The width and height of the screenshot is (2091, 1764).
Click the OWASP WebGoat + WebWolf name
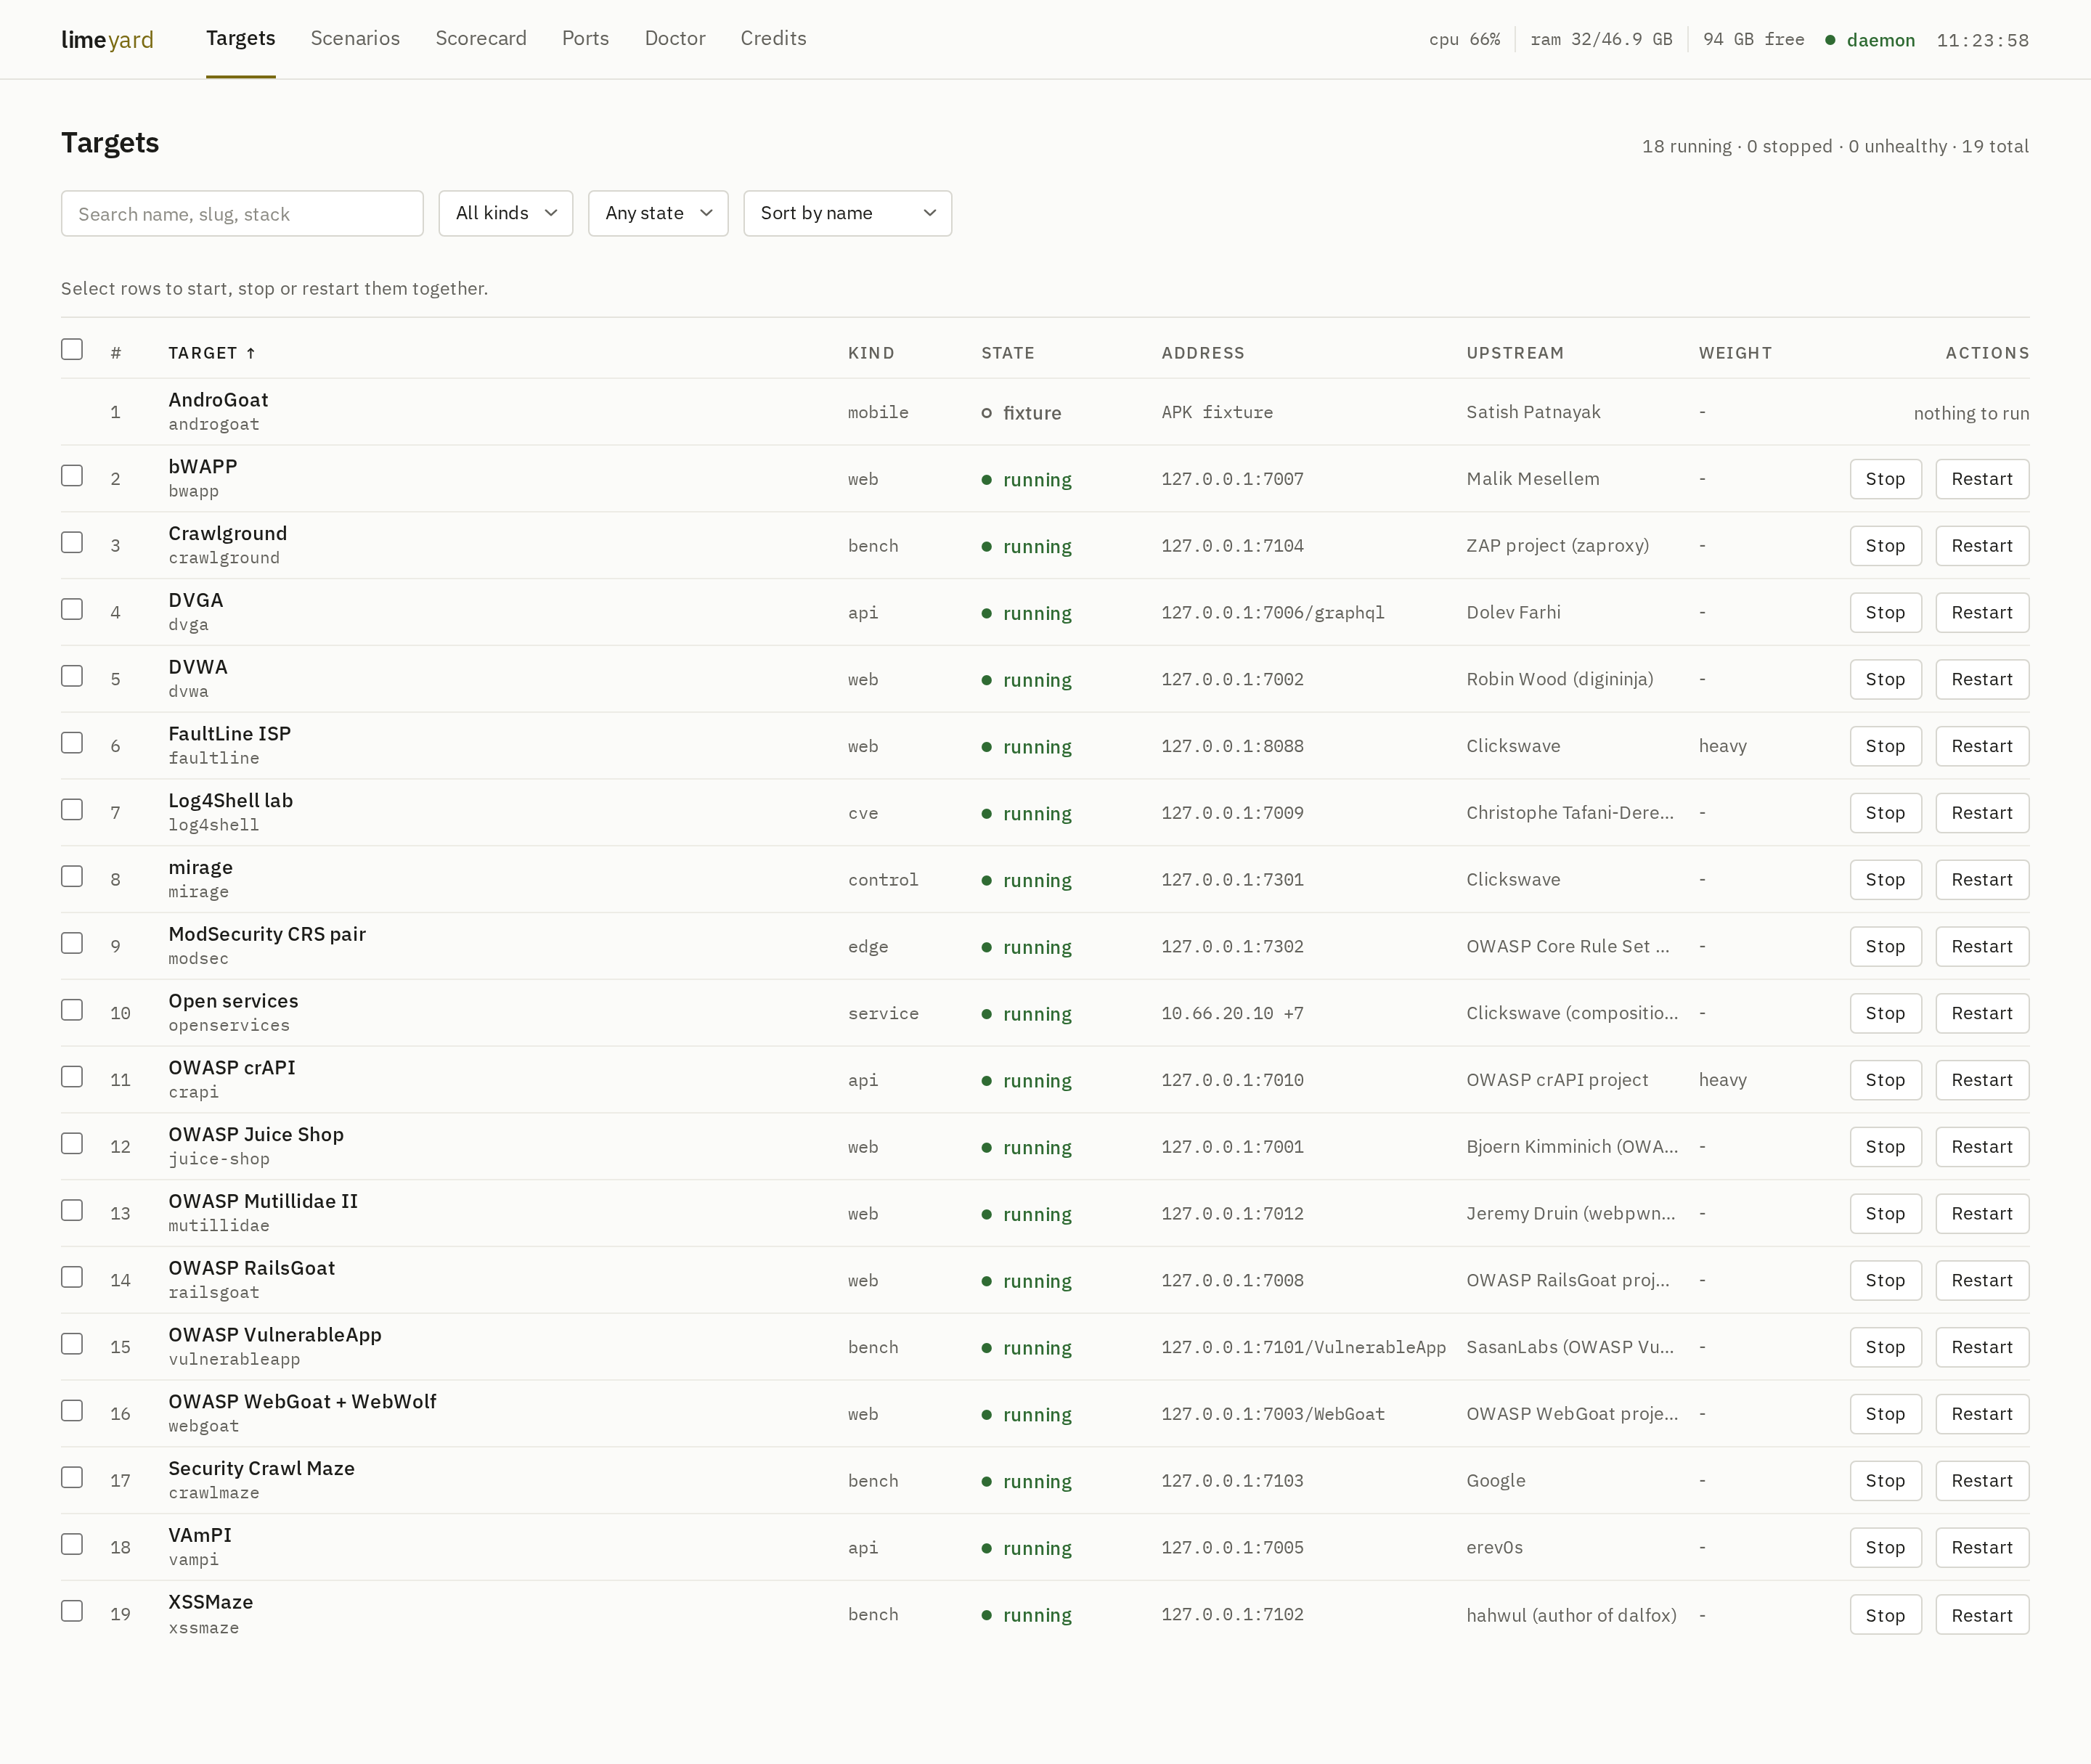point(302,1402)
